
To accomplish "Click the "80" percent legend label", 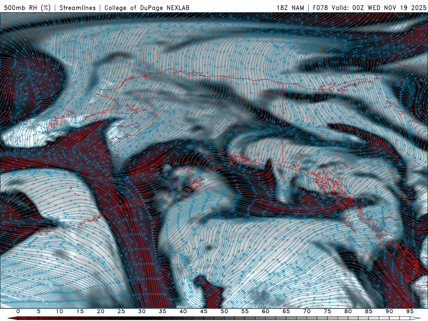I will 348,311.
